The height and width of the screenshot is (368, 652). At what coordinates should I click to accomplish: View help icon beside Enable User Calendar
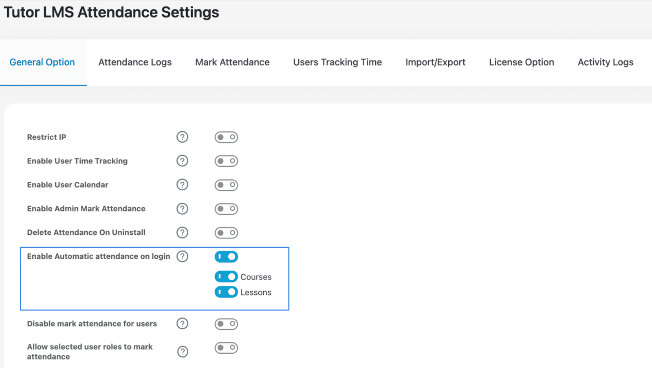(x=182, y=185)
